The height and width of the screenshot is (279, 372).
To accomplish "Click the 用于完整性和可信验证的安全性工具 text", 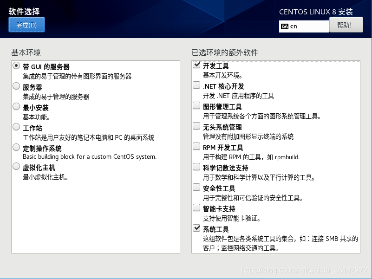I will (253, 198).
